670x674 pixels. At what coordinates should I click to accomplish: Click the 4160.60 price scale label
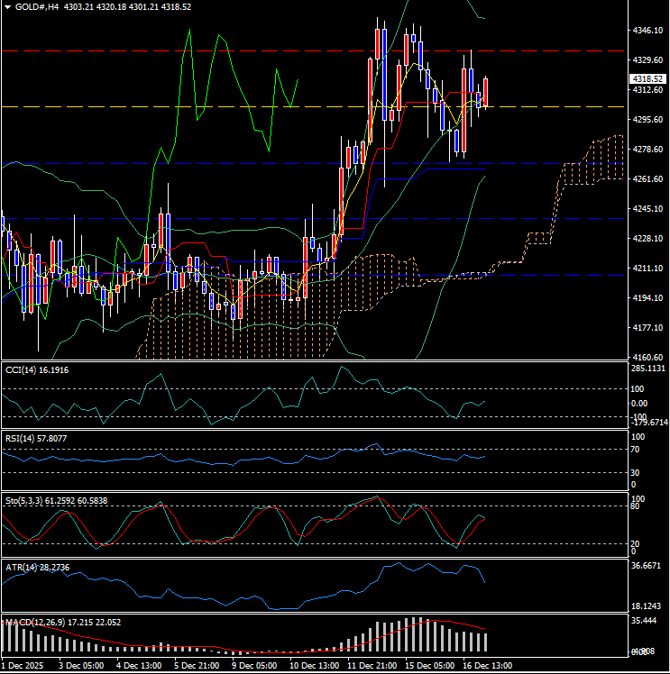click(x=647, y=357)
